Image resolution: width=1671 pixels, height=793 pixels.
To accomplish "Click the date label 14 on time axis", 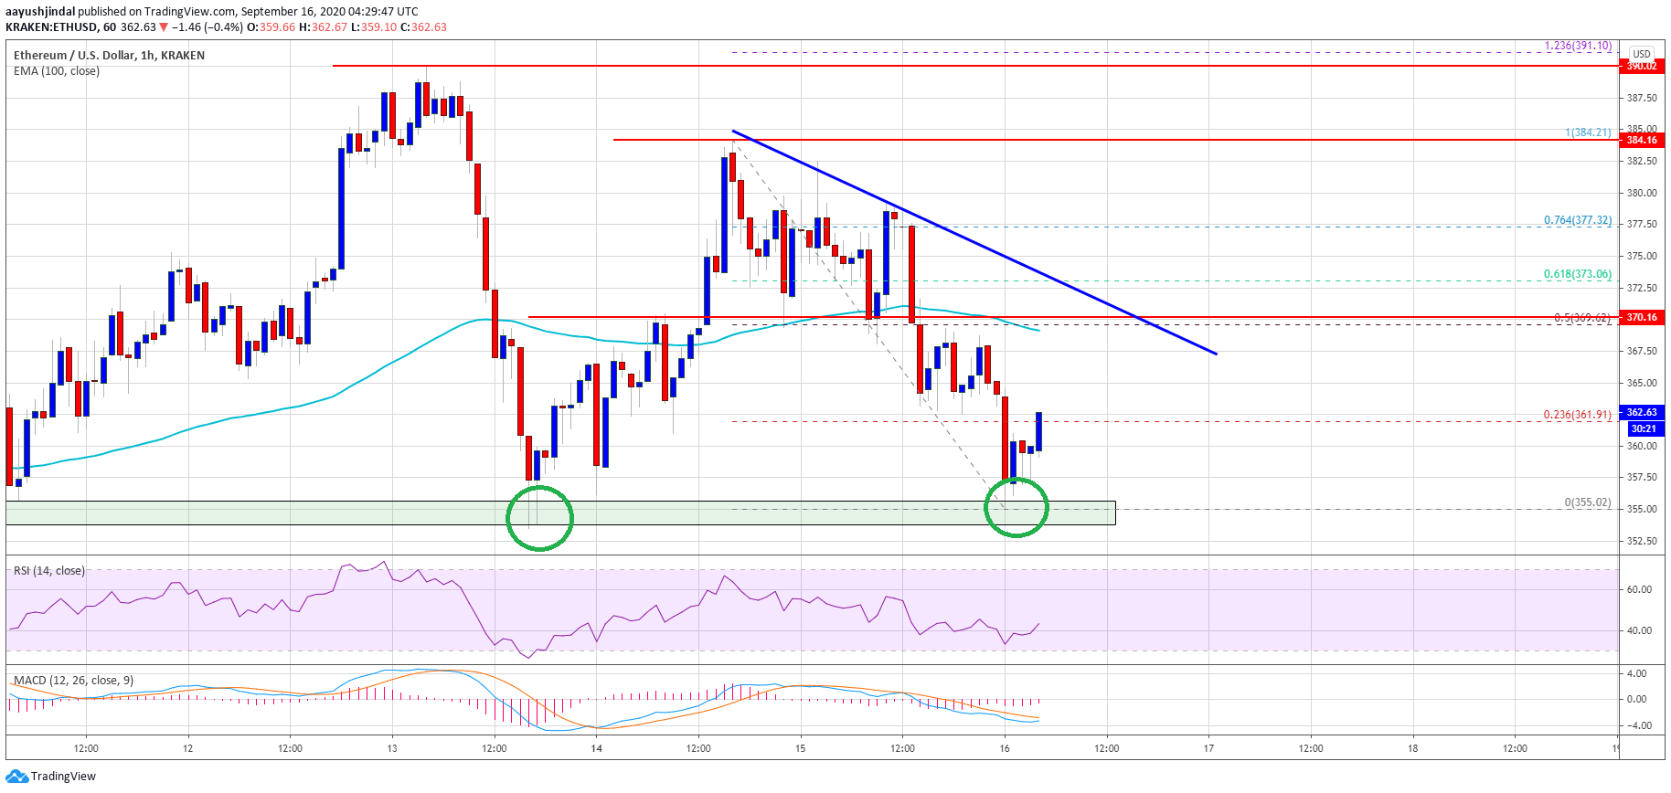I will tap(597, 748).
